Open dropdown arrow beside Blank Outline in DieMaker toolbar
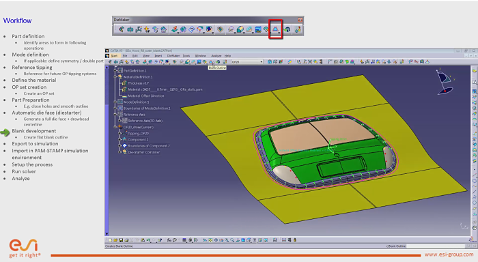 pyautogui.click(x=279, y=33)
